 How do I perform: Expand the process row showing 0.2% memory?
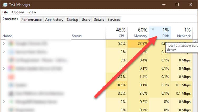(4, 102)
